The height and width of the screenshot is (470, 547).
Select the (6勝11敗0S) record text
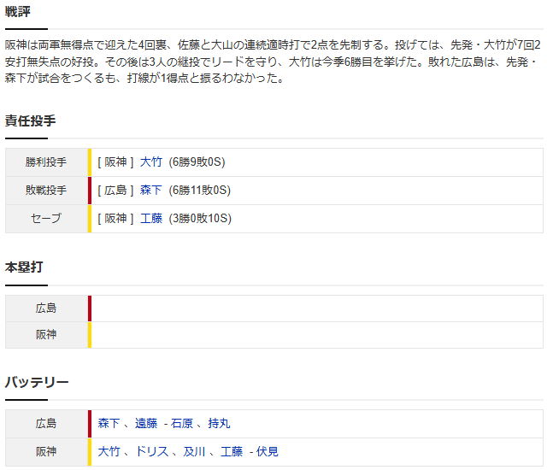200,191
